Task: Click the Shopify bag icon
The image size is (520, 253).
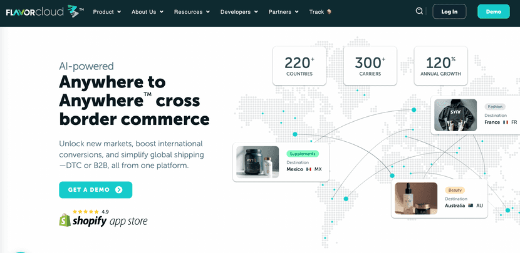Action: (x=65, y=220)
